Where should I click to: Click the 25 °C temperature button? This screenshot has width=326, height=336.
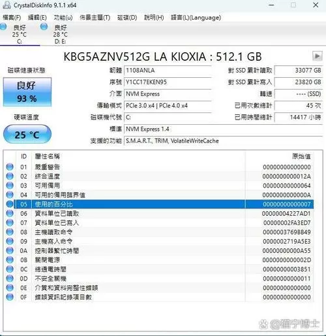point(27,134)
